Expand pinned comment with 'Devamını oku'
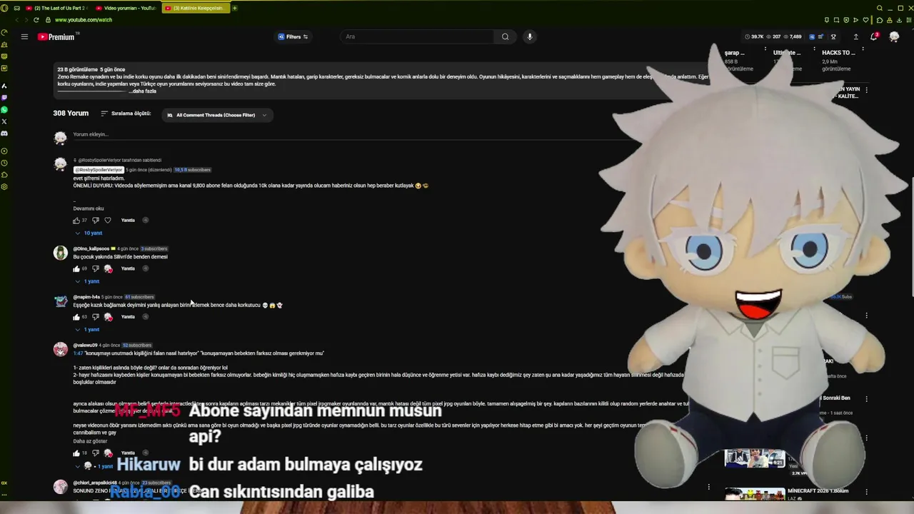The image size is (914, 514). point(89,208)
